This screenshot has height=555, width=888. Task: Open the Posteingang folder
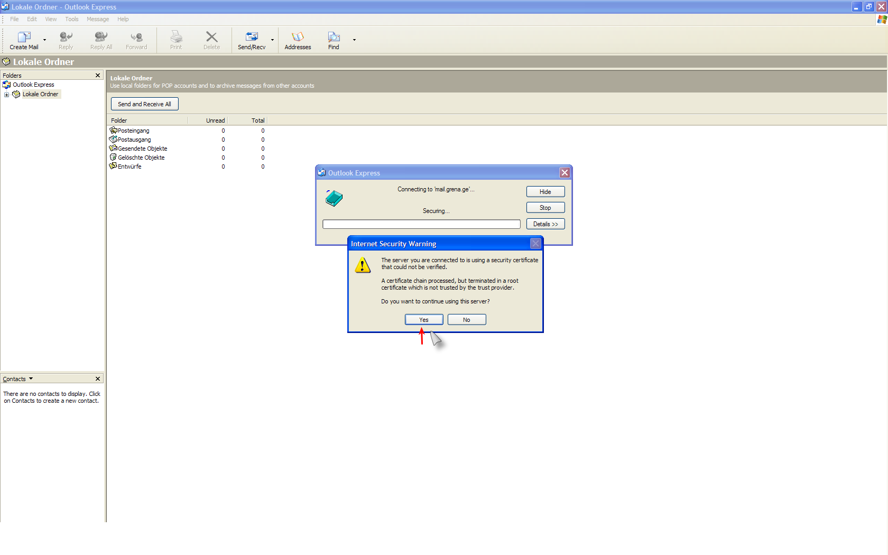pos(133,131)
